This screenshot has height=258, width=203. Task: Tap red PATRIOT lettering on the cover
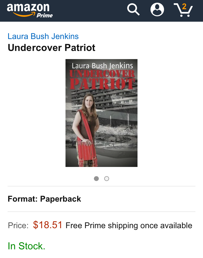pyautogui.click(x=102, y=84)
